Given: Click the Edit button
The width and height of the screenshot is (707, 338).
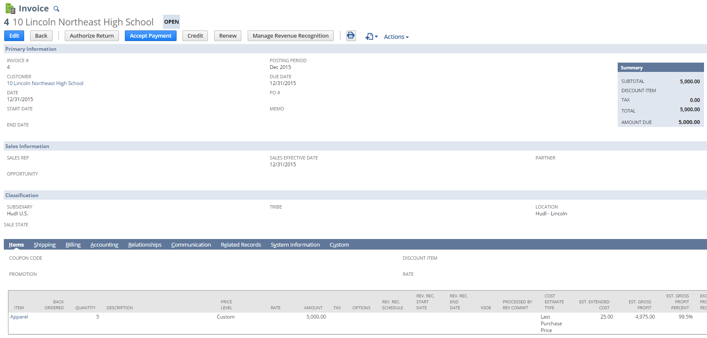Looking at the screenshot, I should [x=14, y=36].
